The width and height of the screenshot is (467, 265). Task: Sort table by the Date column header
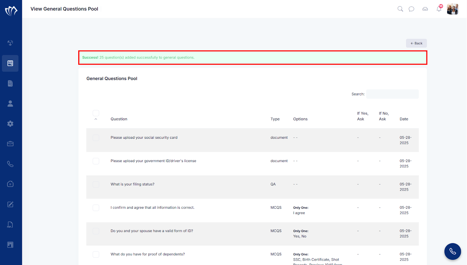pyautogui.click(x=404, y=119)
